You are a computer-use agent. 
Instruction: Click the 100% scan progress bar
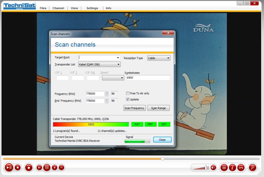91,124
